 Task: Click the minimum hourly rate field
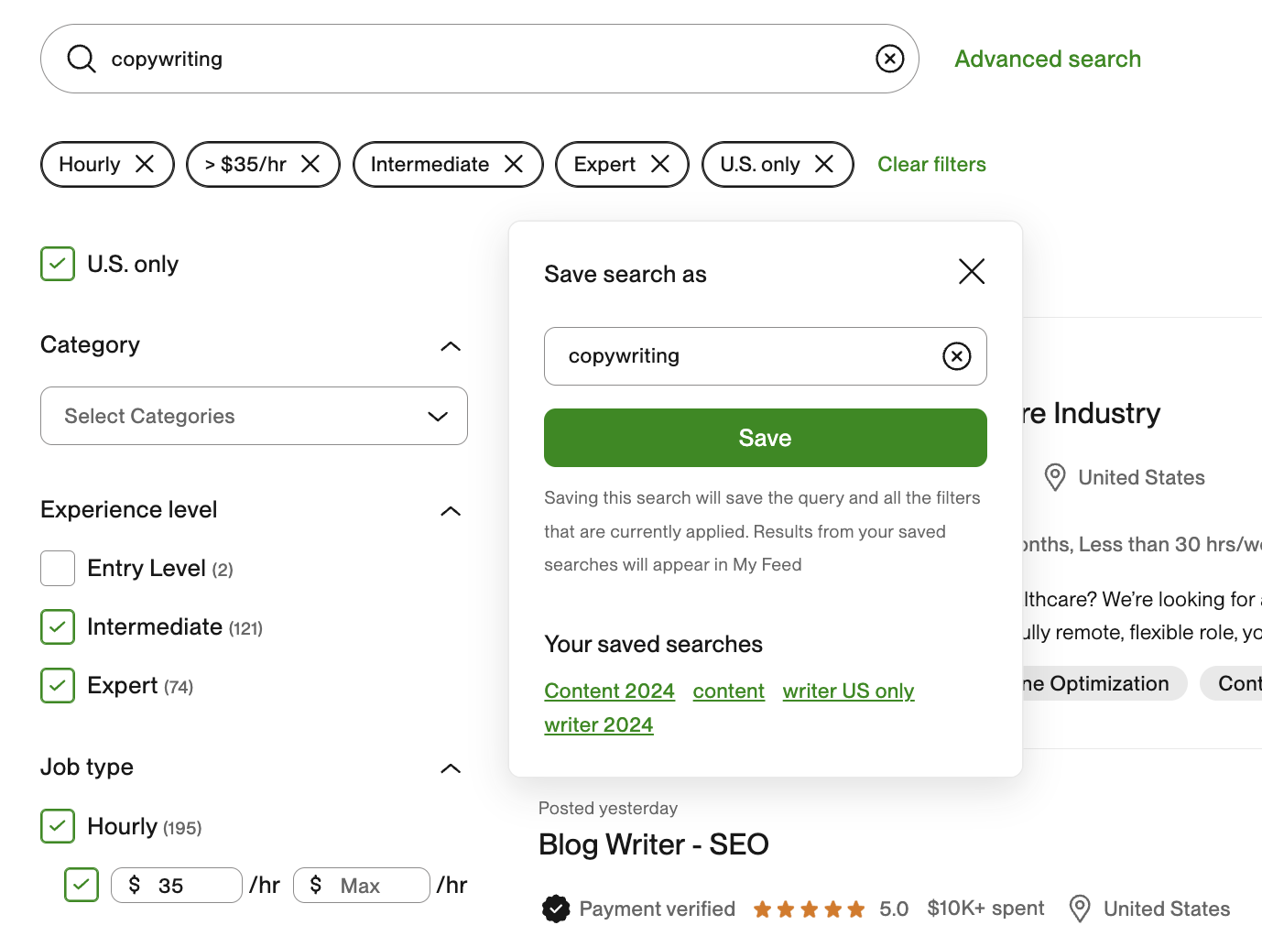coord(177,885)
